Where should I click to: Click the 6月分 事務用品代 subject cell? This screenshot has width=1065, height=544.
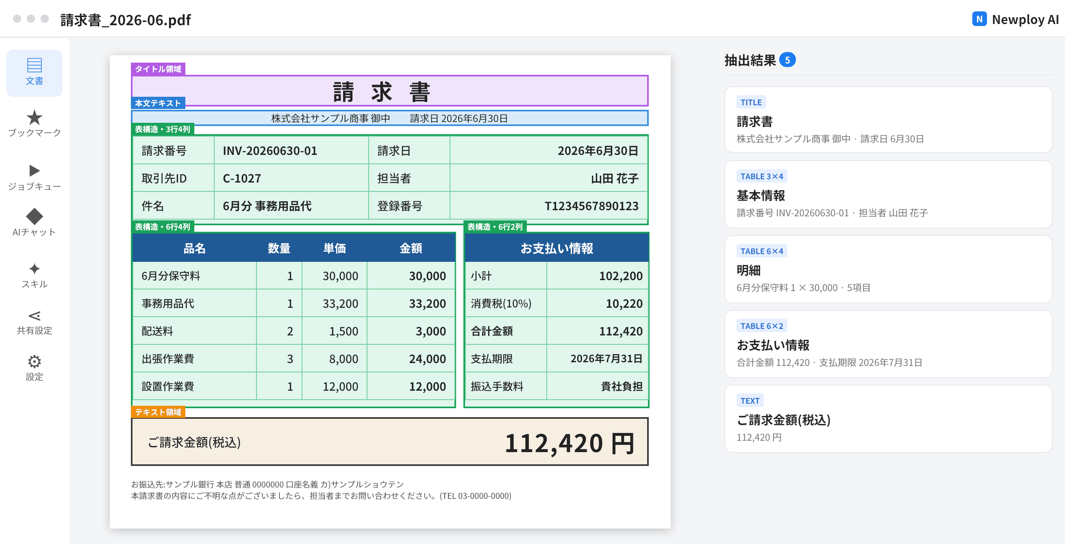291,205
